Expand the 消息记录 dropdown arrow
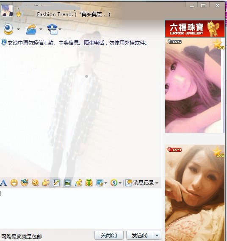This screenshot has width=227, height=241. tap(157, 183)
